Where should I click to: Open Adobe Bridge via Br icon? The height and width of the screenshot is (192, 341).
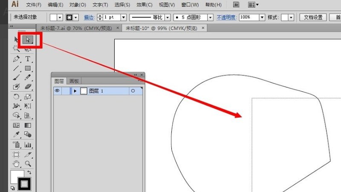click(x=236, y=5)
